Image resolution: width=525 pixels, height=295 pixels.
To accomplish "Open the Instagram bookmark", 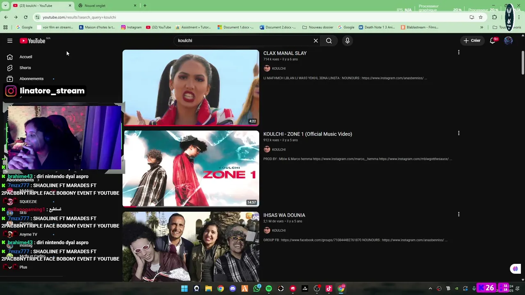I will (131, 27).
